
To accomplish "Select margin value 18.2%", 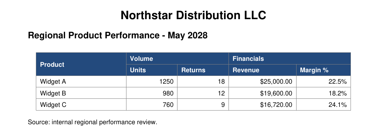I will coord(338,93).
